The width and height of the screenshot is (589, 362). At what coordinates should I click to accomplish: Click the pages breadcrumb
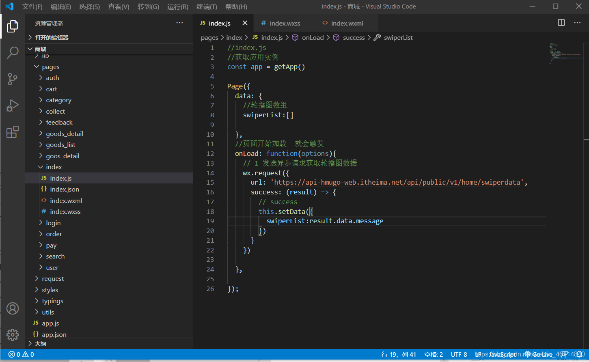tap(209, 37)
